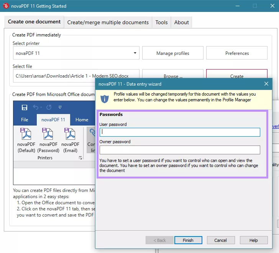Minimize the novaPDF Getting Started window
This screenshot has width=279, height=253.
pyautogui.click(x=238, y=6)
